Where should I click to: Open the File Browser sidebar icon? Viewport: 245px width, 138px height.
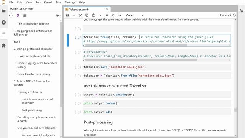3,11
